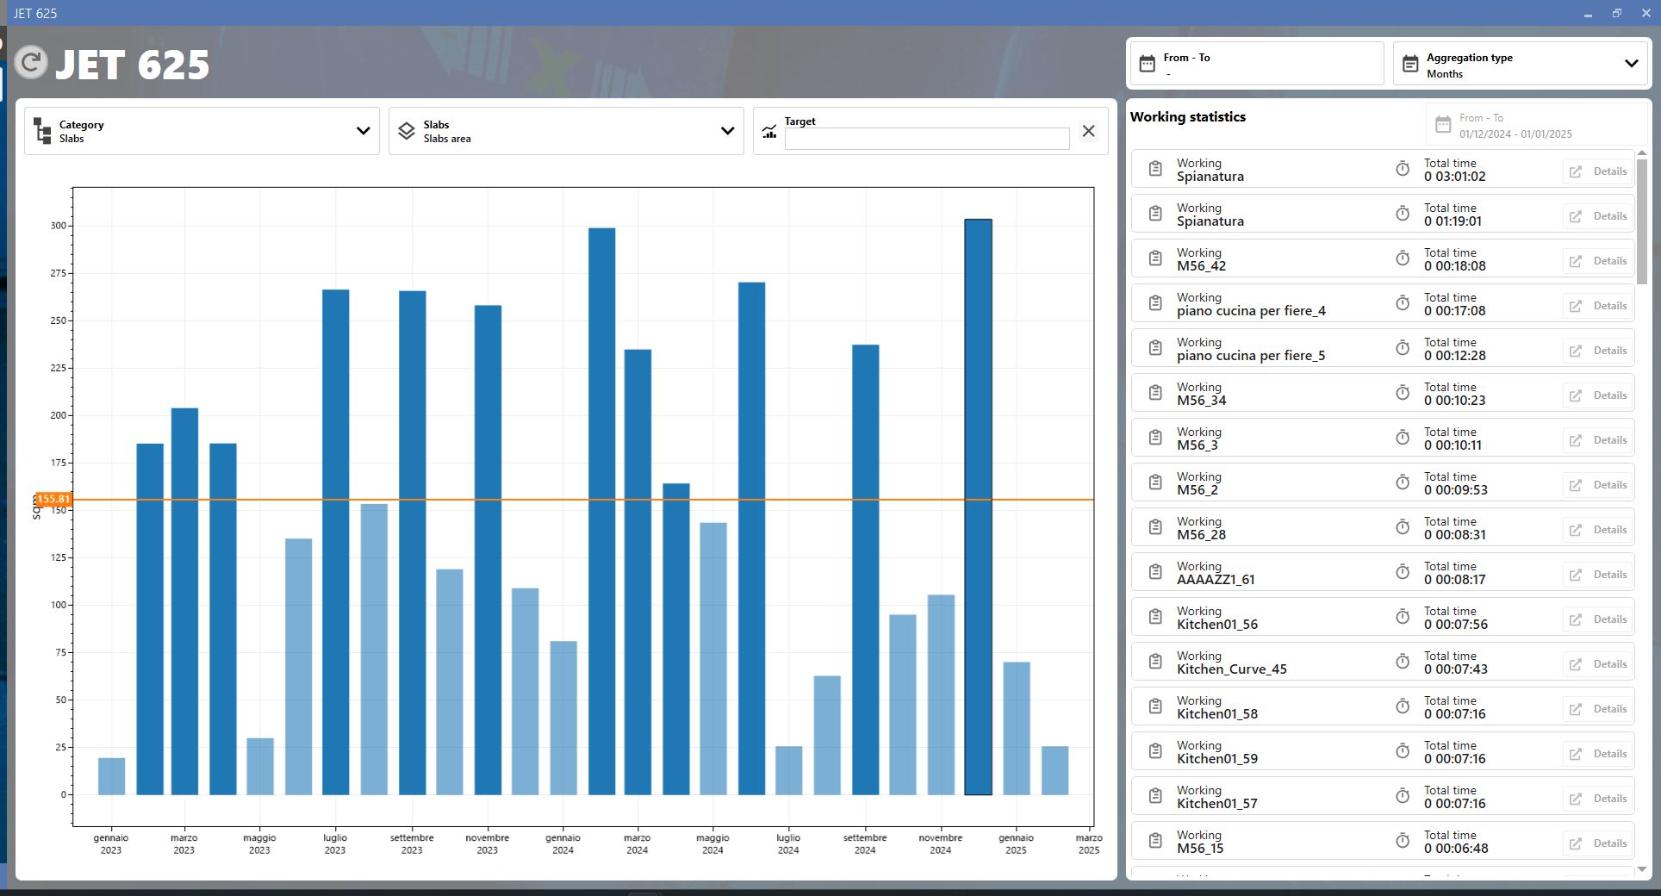Open the From - To calendar icon
The image size is (1661, 896).
click(x=1147, y=64)
